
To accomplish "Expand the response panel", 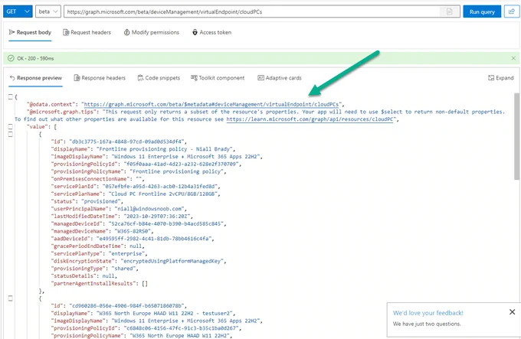I will click(x=501, y=78).
